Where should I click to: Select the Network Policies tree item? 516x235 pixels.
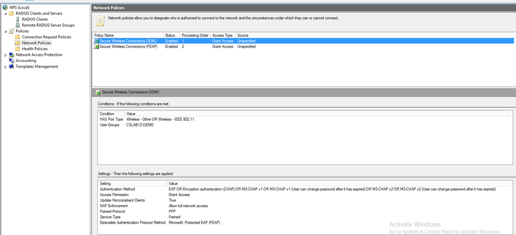pos(36,43)
